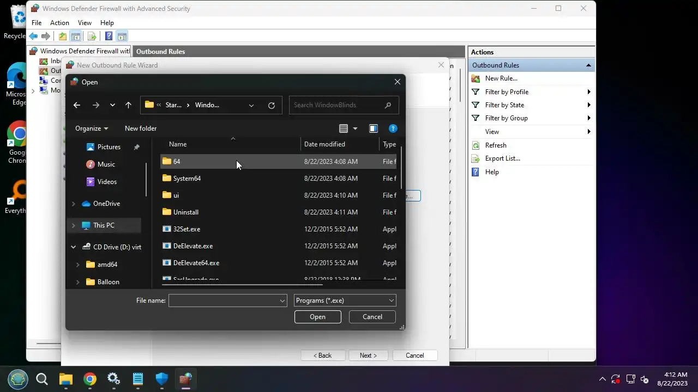698x392 pixels.
Task: Collapse the CD Drive (D:) node
Action: pyautogui.click(x=74, y=247)
